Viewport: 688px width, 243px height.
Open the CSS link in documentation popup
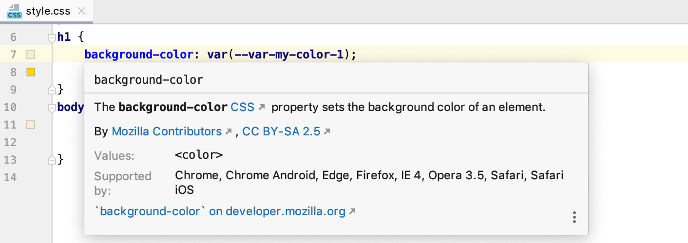coord(243,107)
